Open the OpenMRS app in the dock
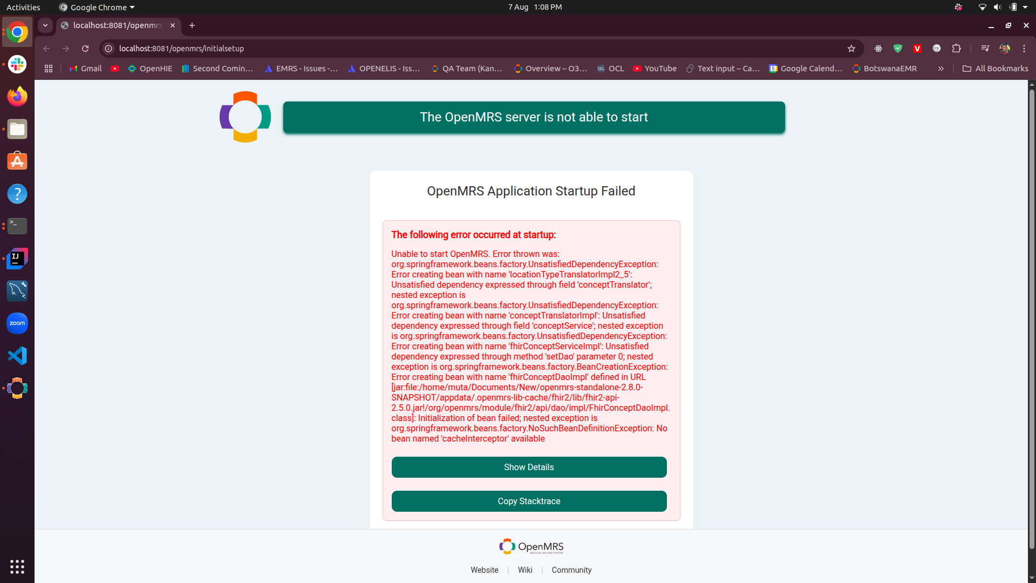 coord(17,388)
